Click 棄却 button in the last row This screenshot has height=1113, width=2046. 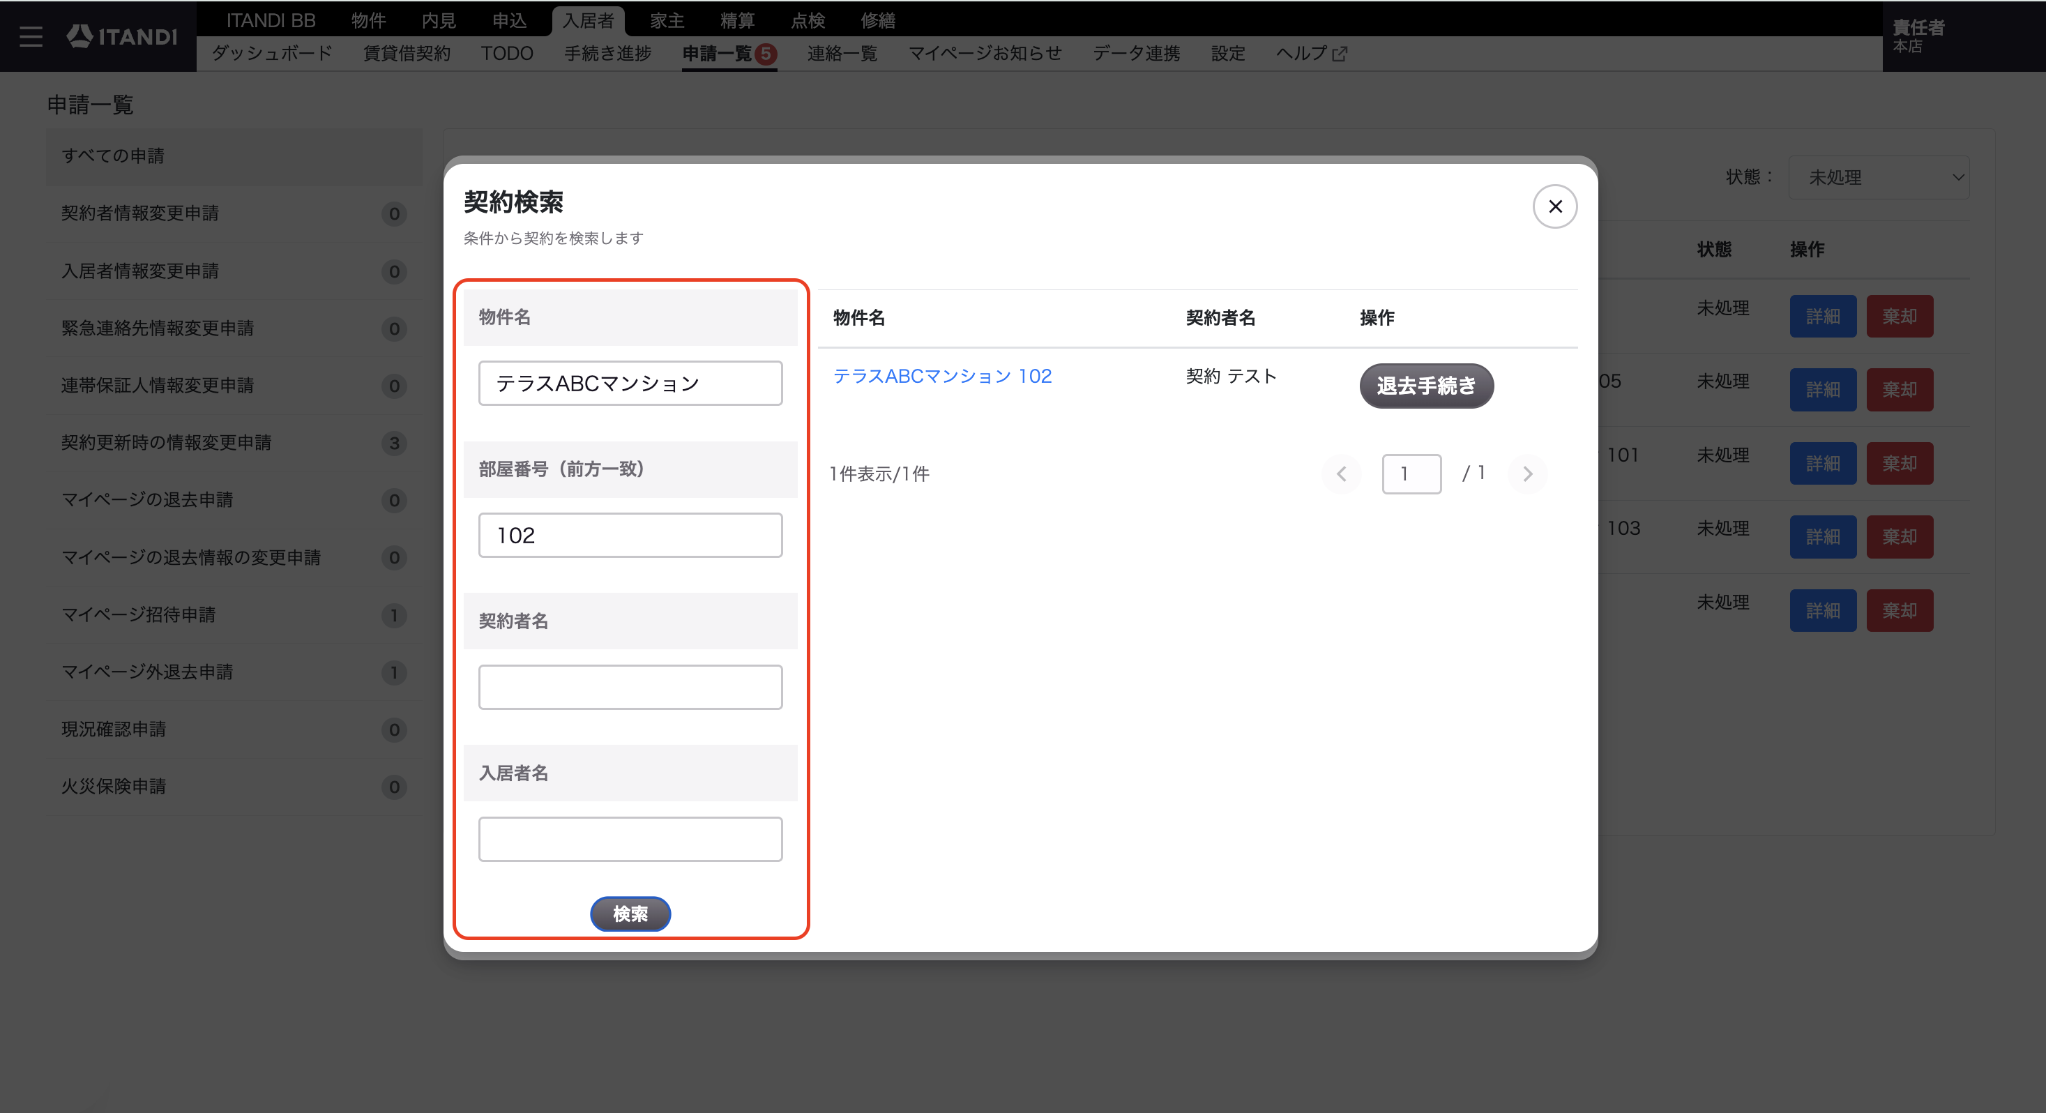[1900, 611]
